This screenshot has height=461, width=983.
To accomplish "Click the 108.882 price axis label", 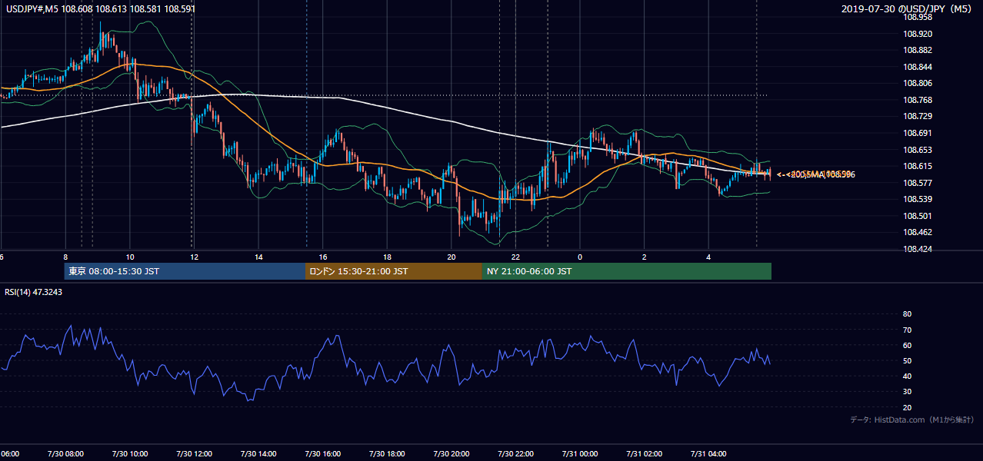I will point(918,50).
